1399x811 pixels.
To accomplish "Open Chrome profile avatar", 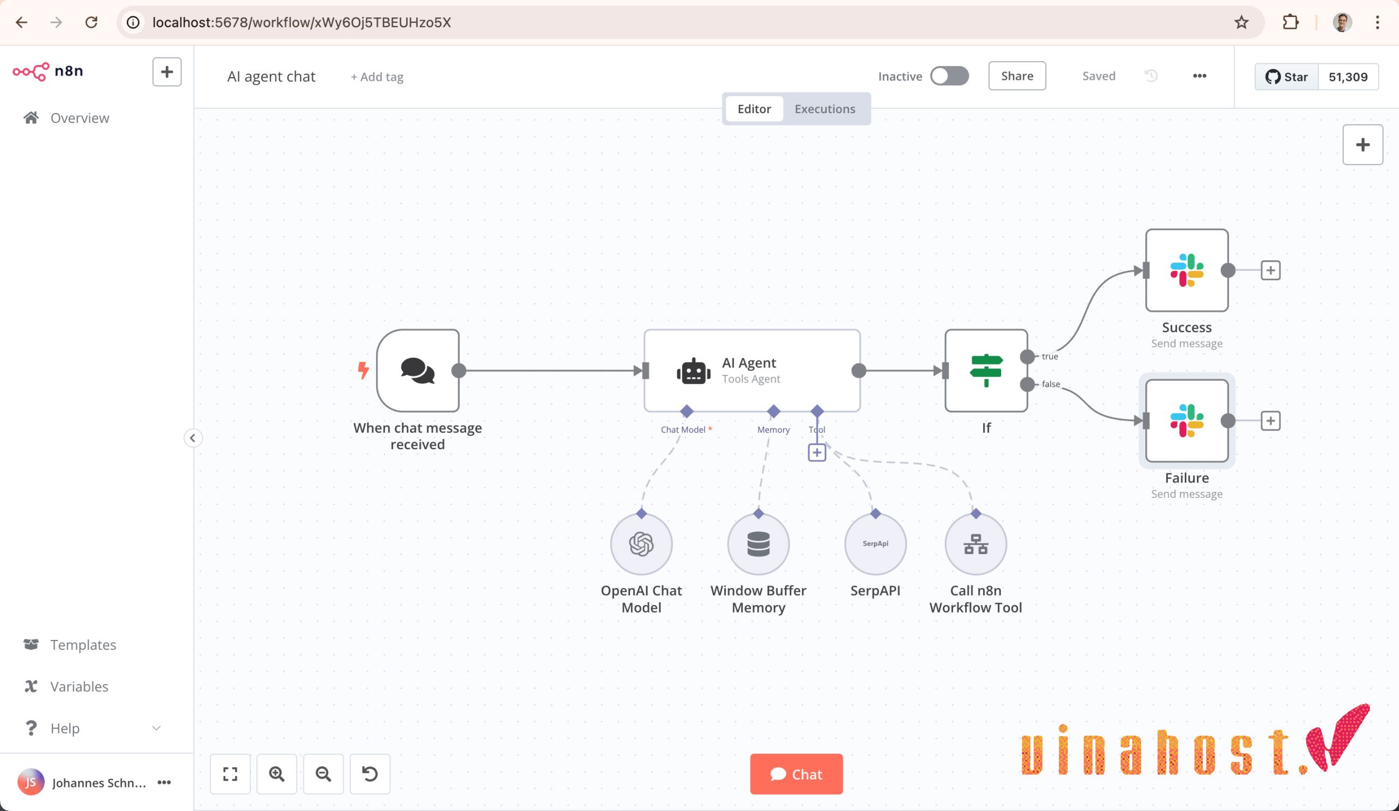I will (1342, 22).
